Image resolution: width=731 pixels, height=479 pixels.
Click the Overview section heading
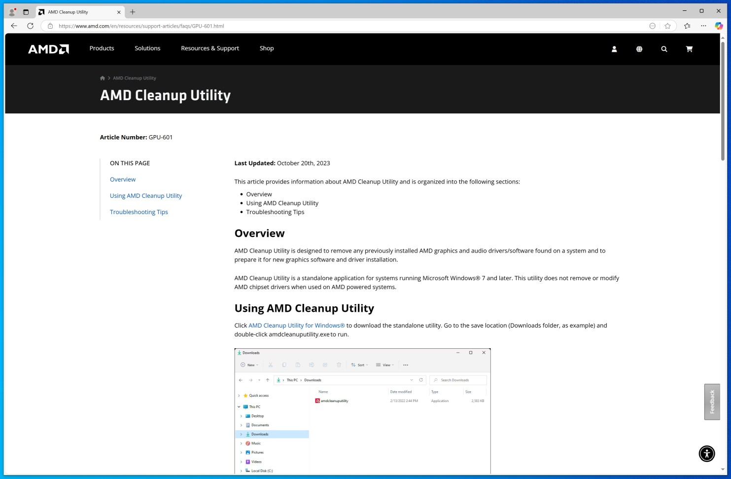[x=259, y=233]
